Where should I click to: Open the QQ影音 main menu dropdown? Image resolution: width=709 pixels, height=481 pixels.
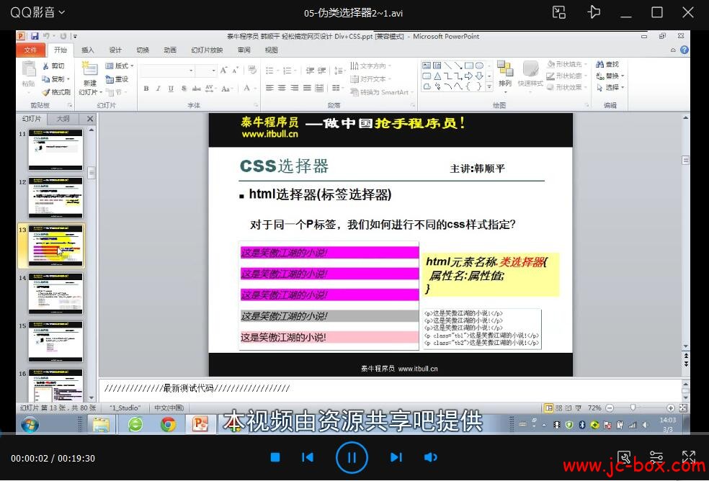37,12
